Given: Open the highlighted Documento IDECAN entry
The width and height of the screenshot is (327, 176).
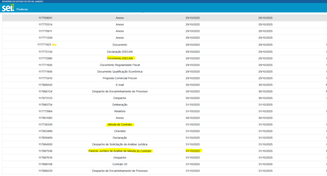Looking at the screenshot, I should [x=120, y=58].
